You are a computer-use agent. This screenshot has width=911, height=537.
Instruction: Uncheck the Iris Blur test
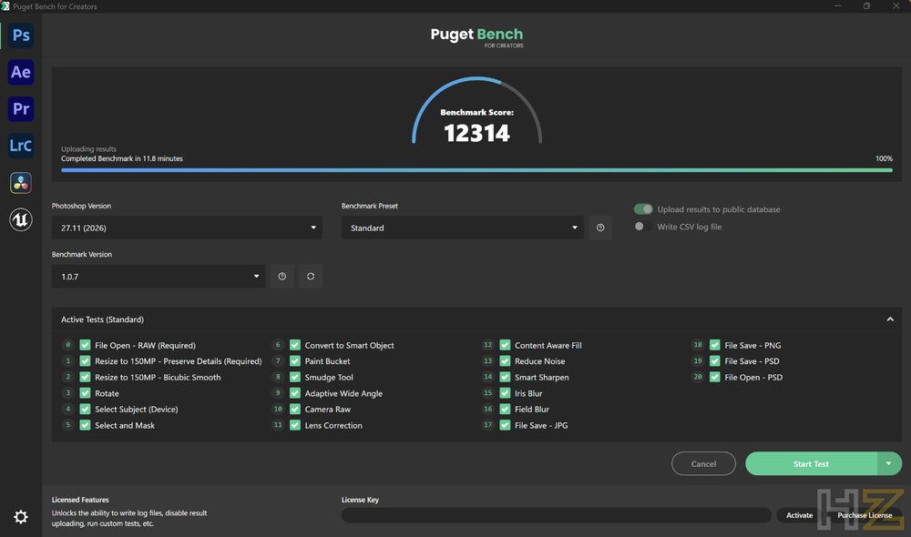tap(505, 393)
